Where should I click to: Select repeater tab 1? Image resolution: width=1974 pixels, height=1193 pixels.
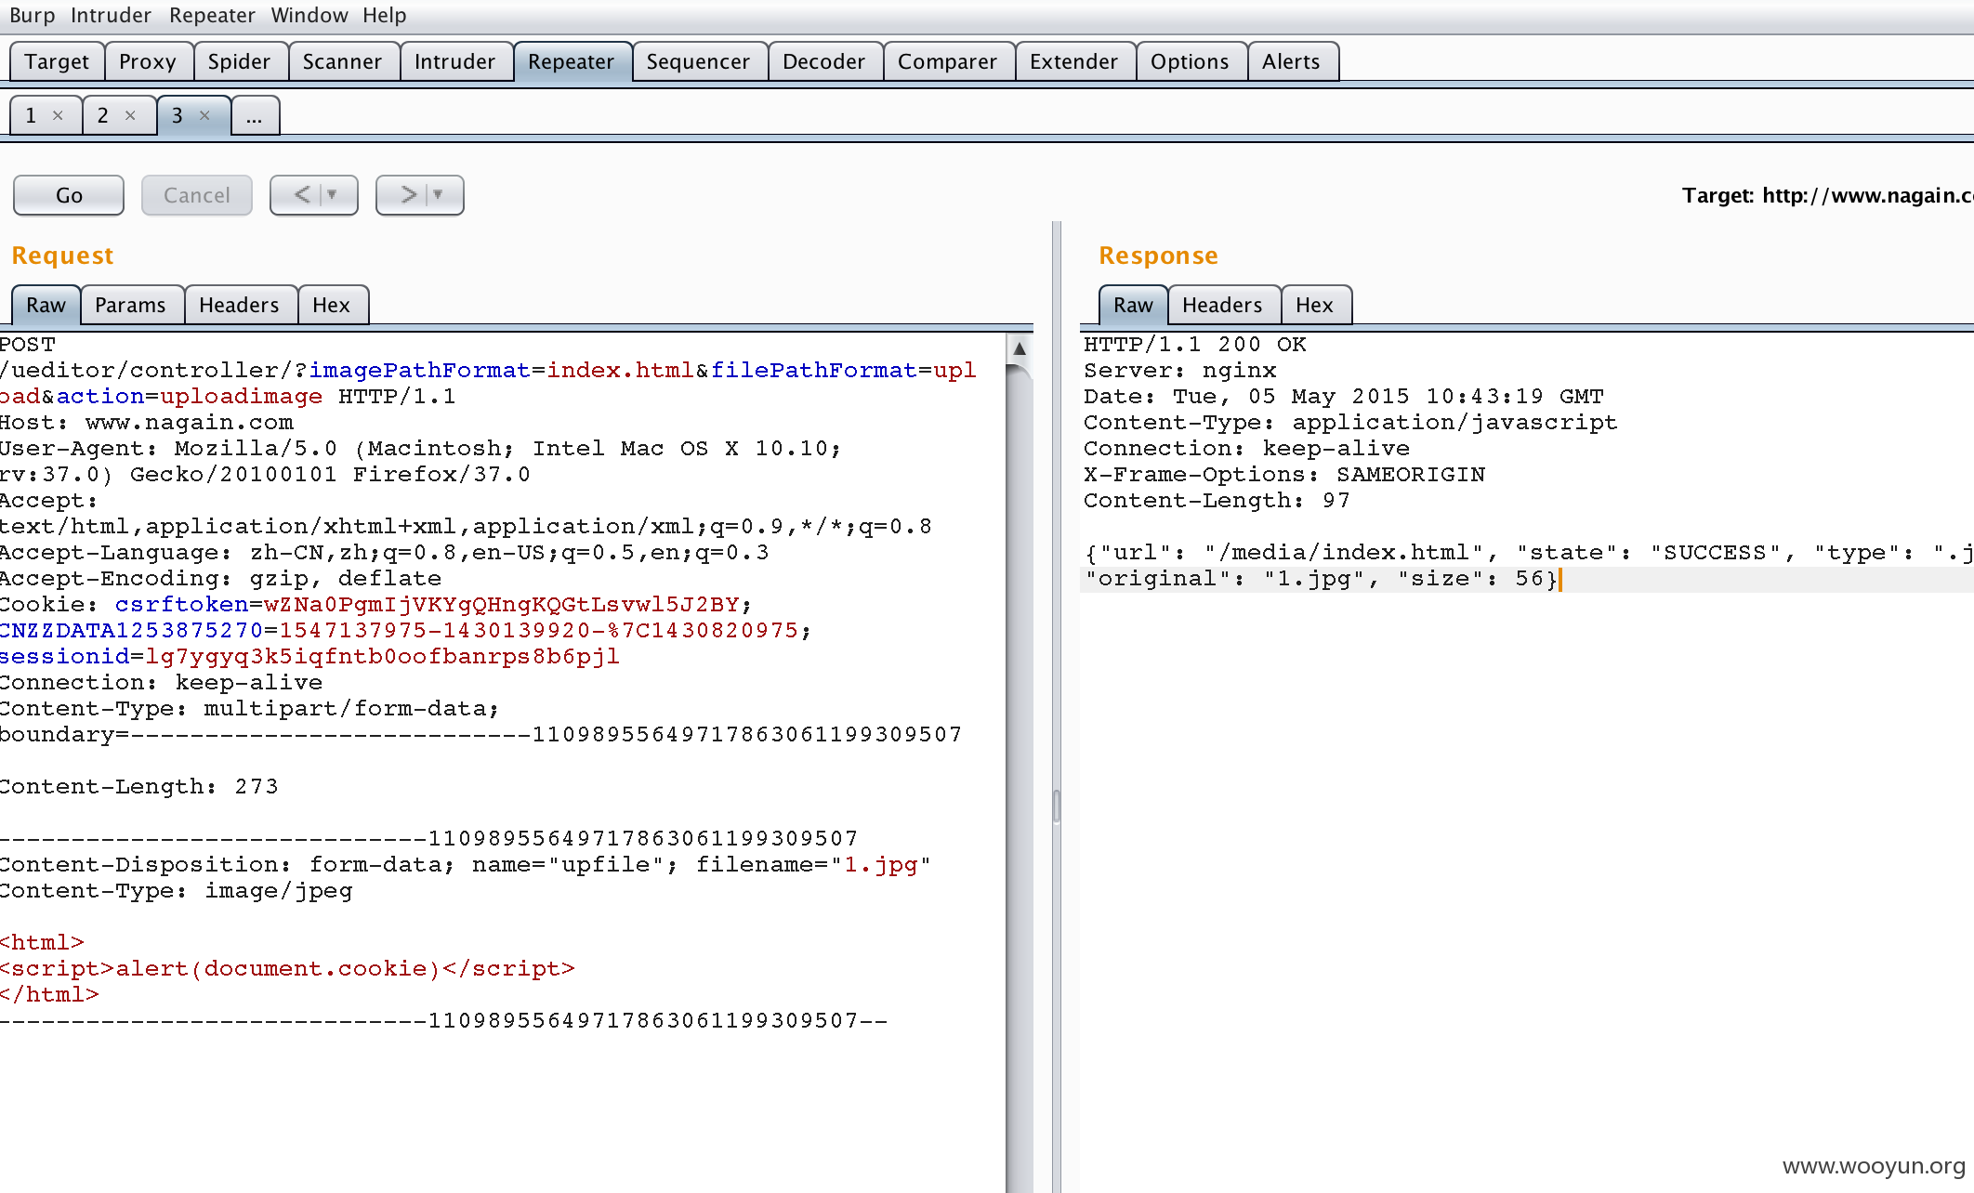32,115
